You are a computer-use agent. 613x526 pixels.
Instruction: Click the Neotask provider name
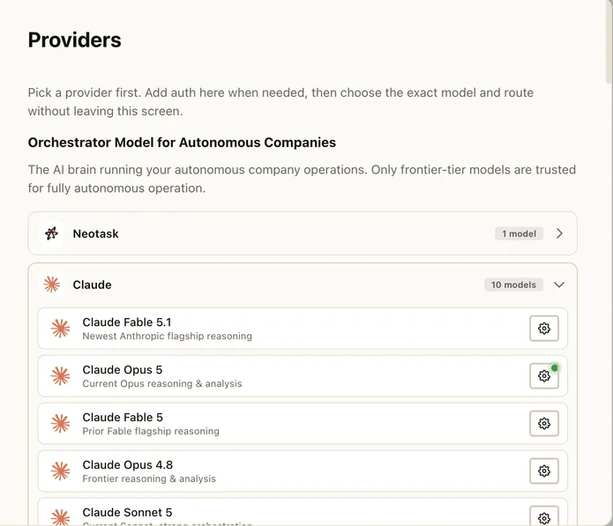coord(96,233)
